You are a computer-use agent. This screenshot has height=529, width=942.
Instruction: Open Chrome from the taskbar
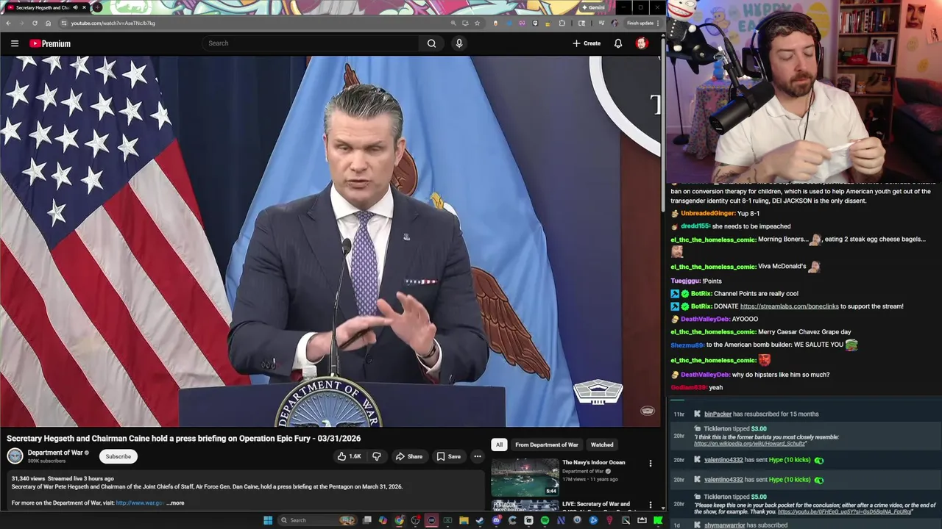[399, 520]
